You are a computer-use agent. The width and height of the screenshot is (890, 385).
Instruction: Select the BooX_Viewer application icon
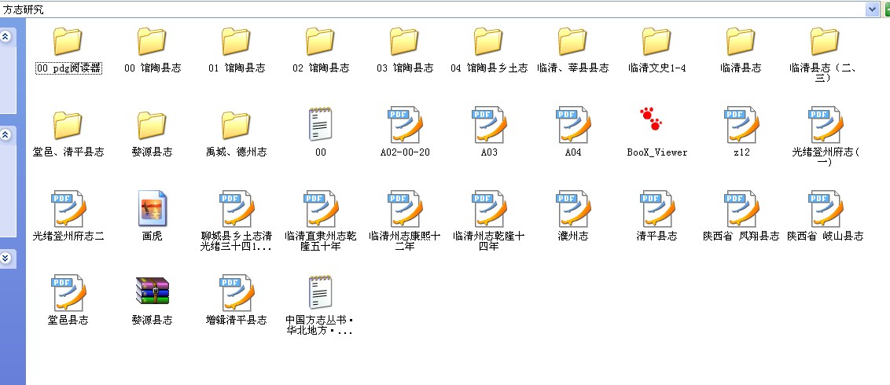click(652, 119)
